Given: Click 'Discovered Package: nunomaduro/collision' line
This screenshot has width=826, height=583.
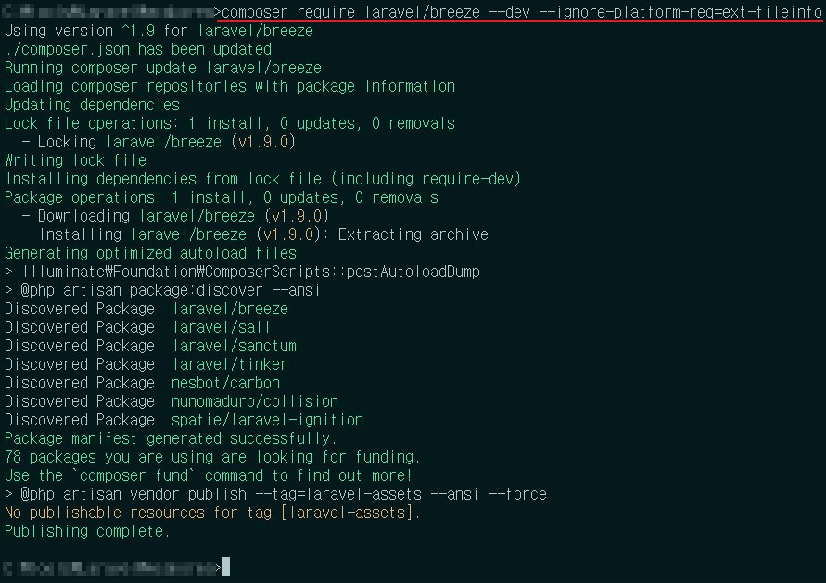Looking at the screenshot, I should (172, 400).
